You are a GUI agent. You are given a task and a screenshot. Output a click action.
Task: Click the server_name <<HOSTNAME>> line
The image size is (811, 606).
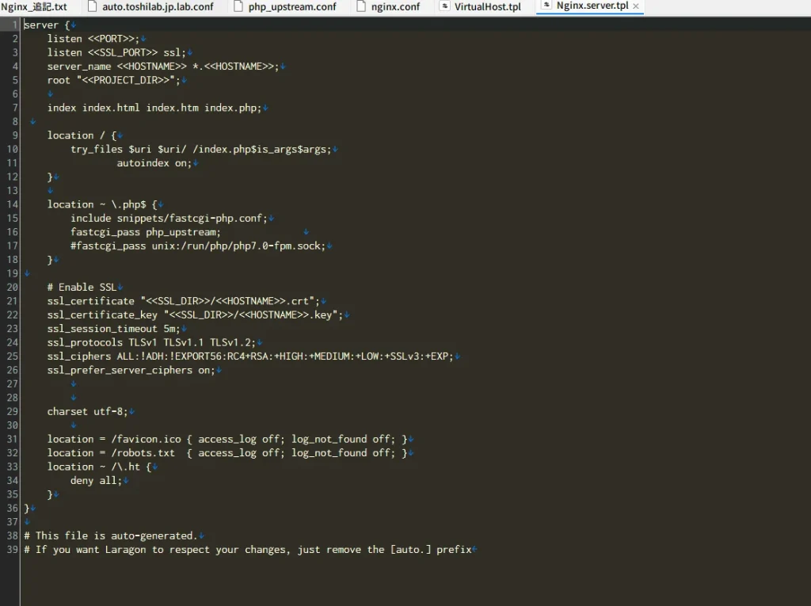click(163, 67)
